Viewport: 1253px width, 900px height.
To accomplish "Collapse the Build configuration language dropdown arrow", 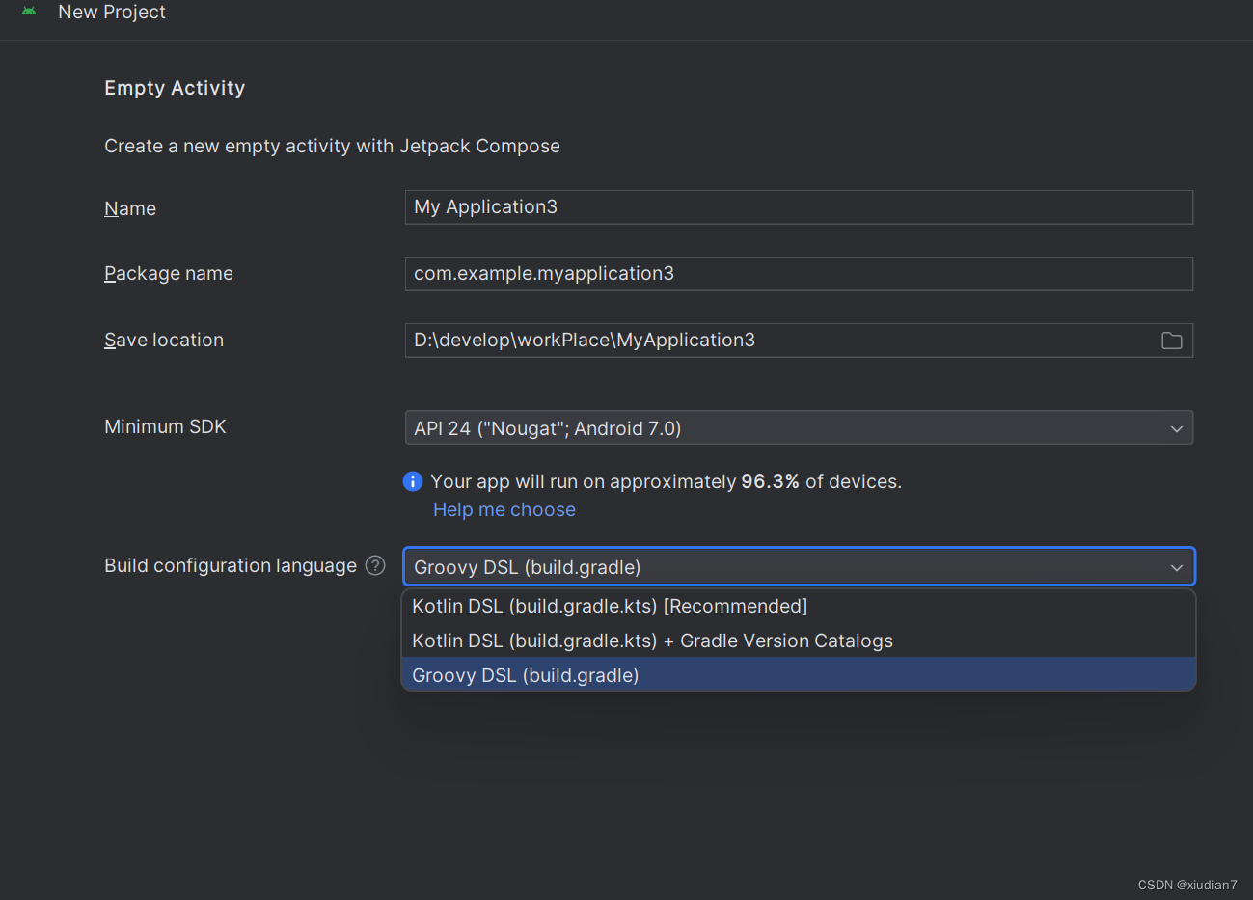I will coord(1176,567).
